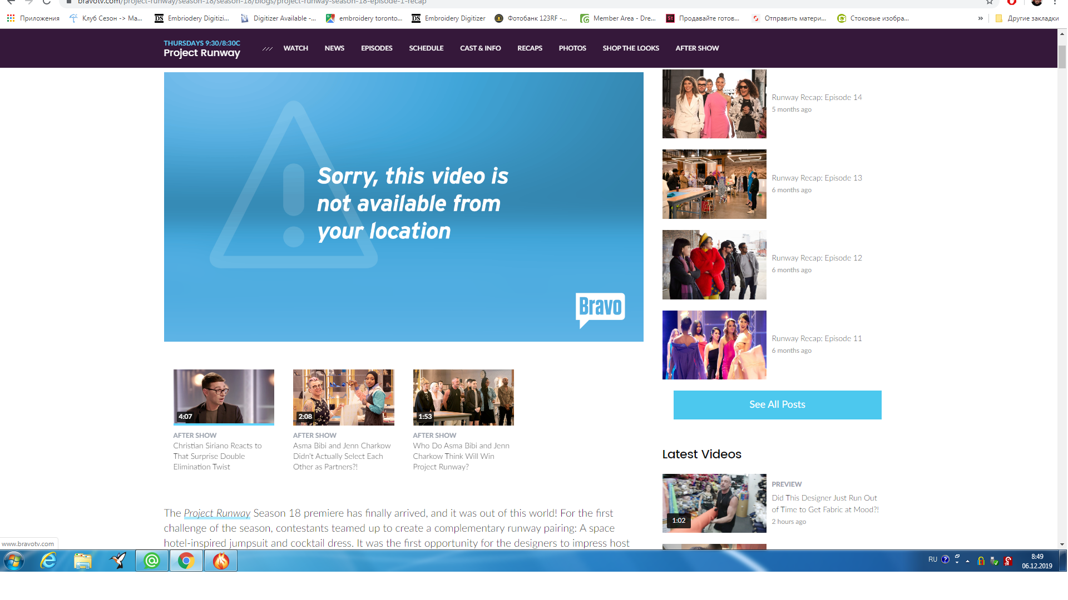Click the Bravo logo on the video
1068x600 pixels.
(x=600, y=307)
